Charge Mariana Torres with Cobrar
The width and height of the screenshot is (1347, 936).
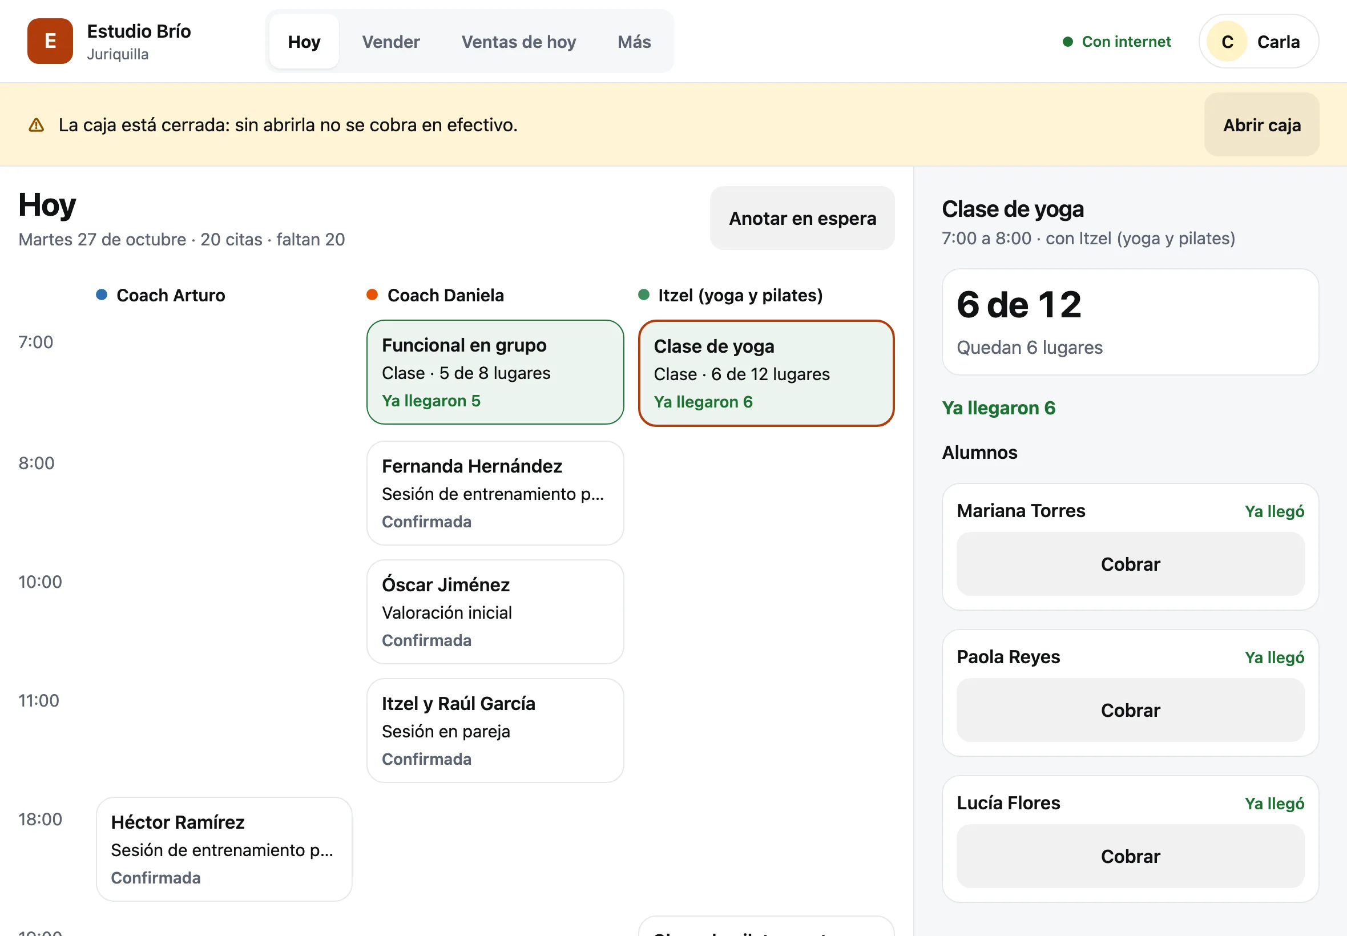1130,564
